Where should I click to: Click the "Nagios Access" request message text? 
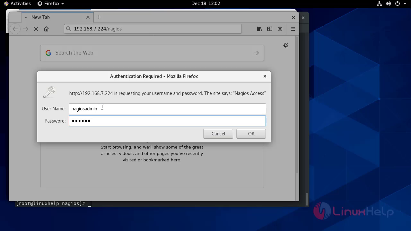point(167,93)
